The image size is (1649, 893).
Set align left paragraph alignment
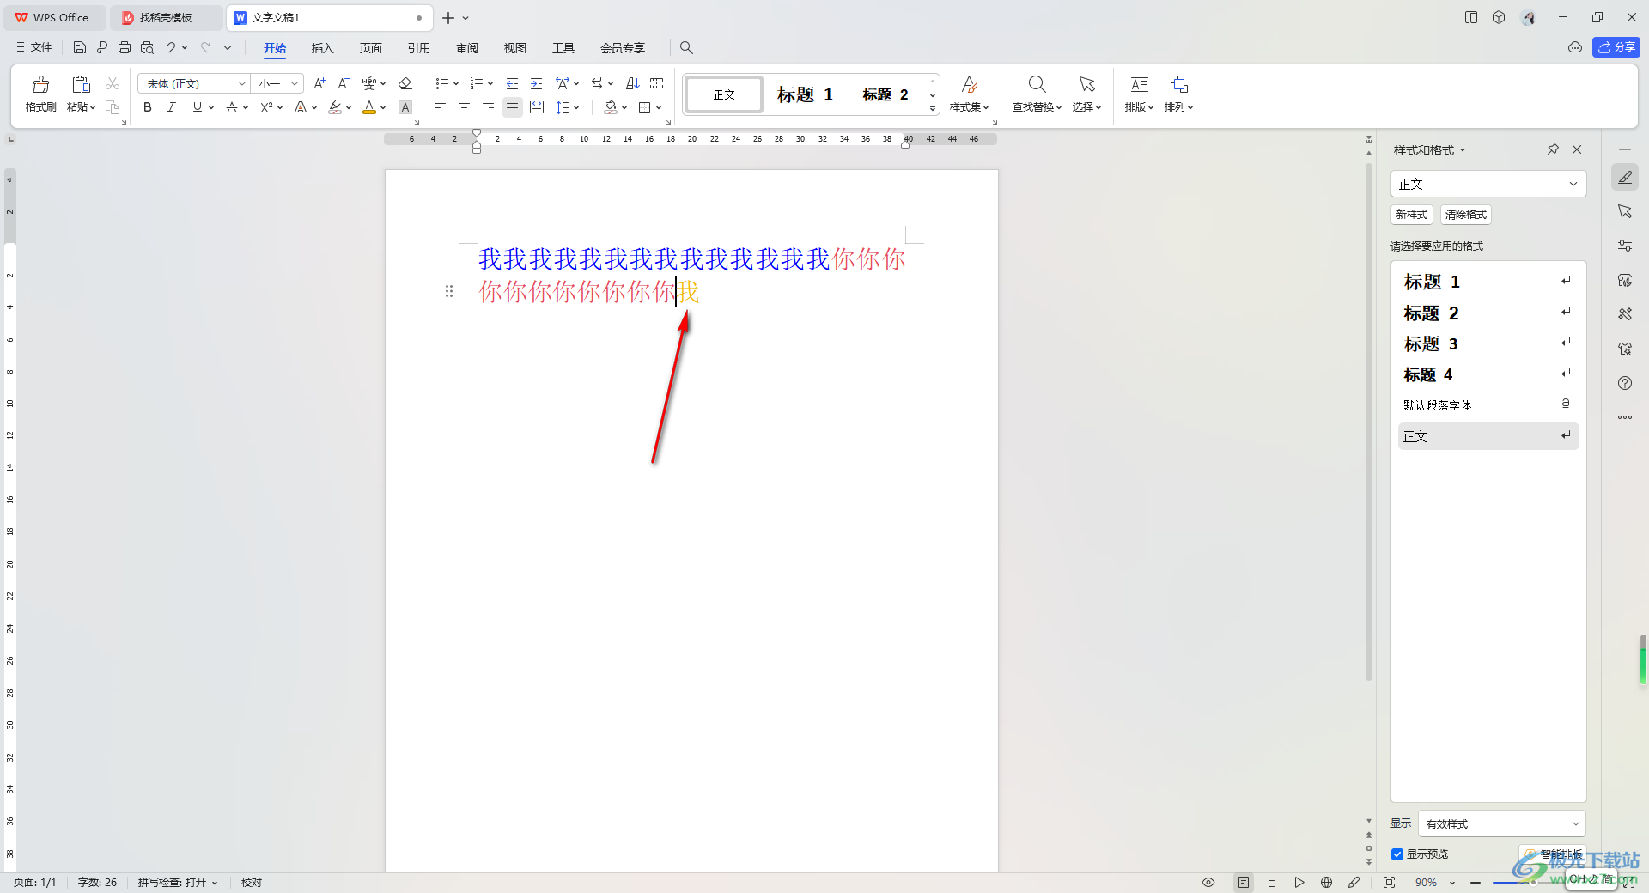pos(440,107)
